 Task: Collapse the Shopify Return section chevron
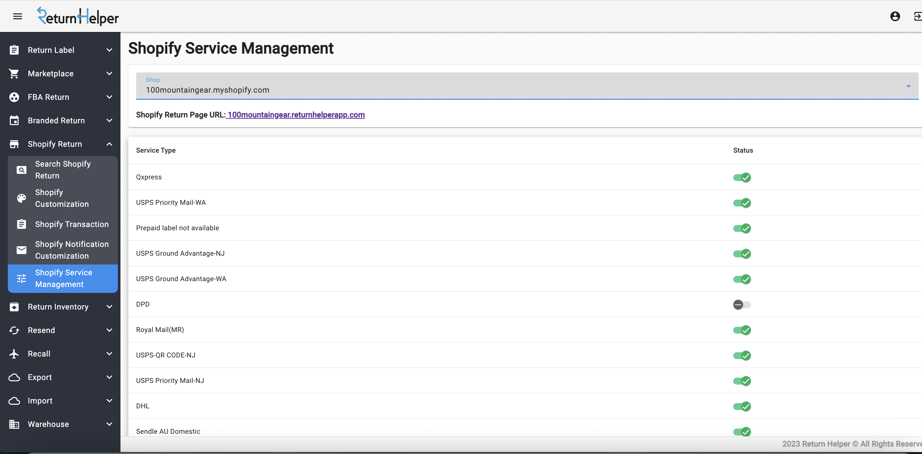click(x=109, y=144)
